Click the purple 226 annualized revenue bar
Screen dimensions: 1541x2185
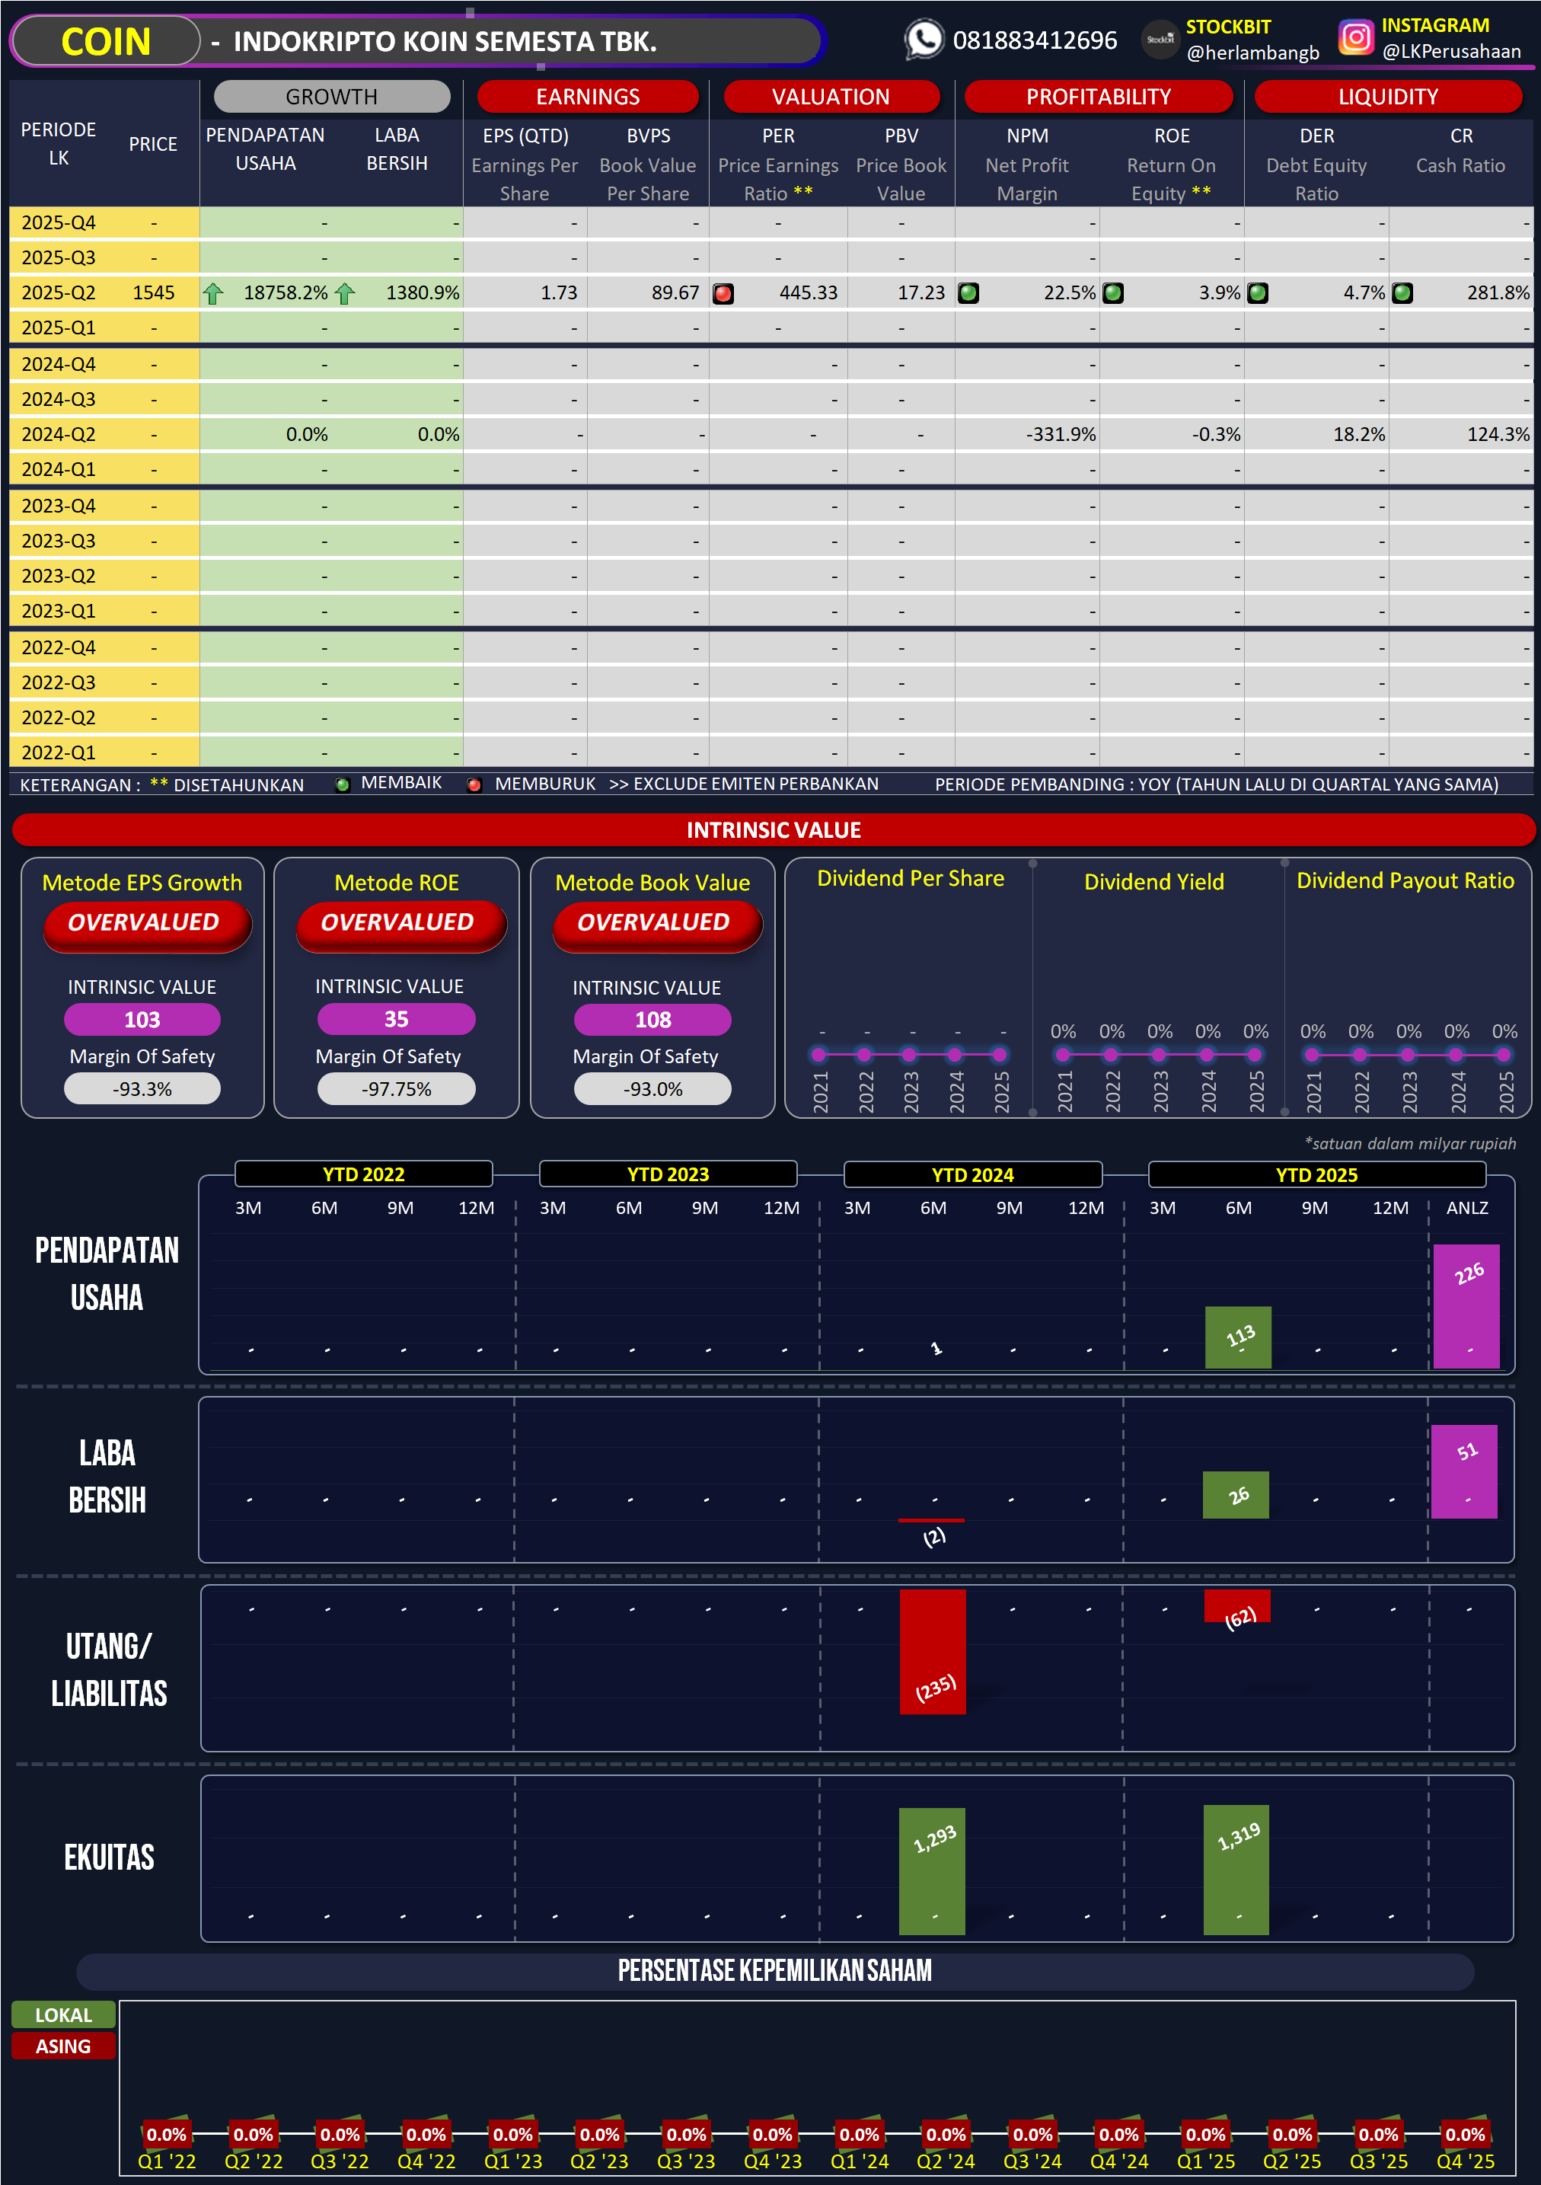tap(1467, 1305)
